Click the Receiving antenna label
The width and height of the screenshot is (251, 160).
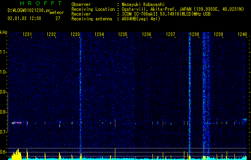tap(92, 19)
